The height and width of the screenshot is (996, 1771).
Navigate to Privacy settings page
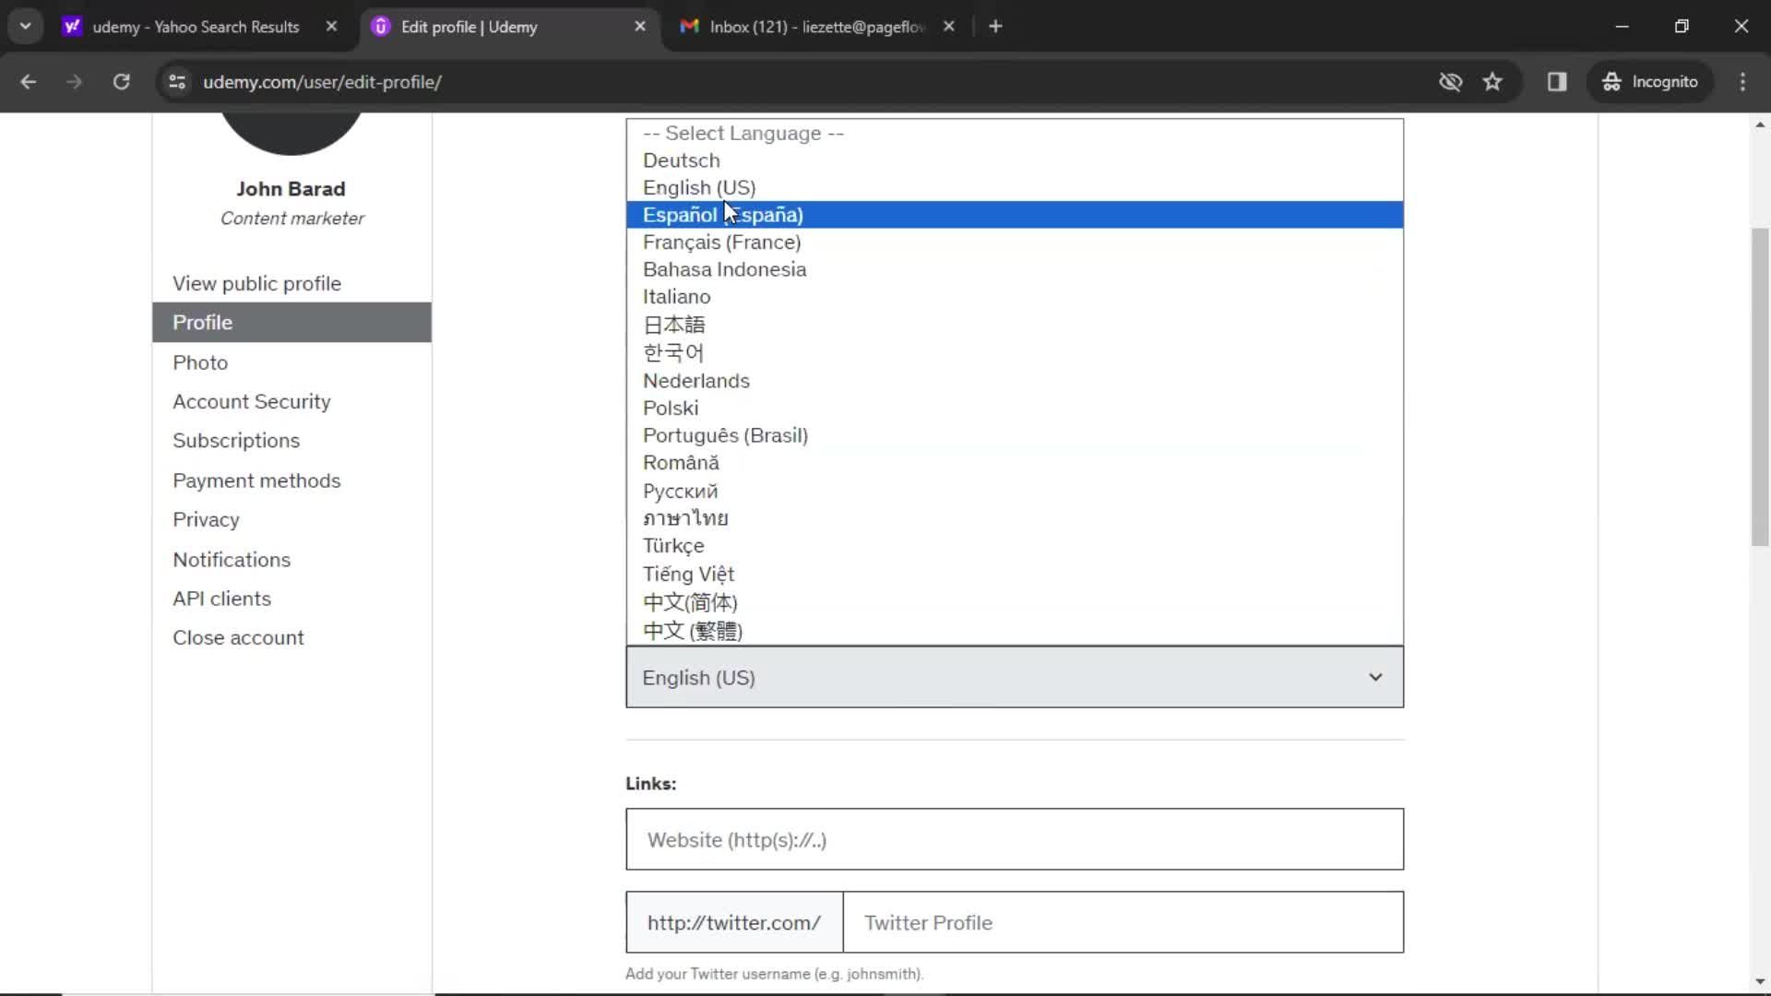click(x=206, y=519)
